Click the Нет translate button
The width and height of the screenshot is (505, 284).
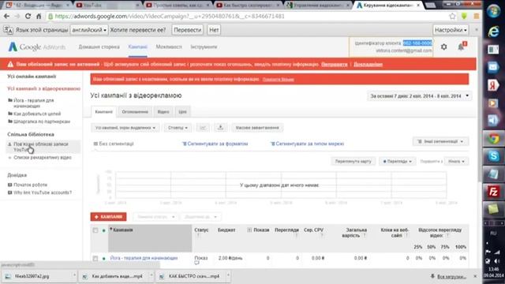point(214,30)
